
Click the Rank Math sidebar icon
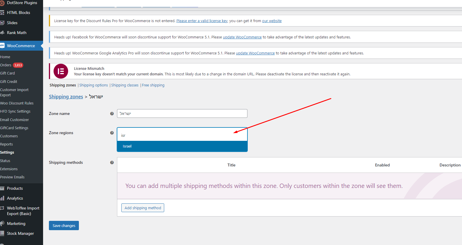pyautogui.click(x=2, y=33)
